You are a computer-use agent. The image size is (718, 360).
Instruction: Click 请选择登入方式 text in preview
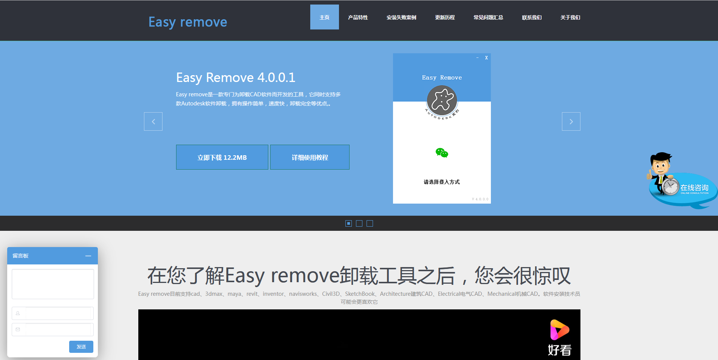[442, 182]
